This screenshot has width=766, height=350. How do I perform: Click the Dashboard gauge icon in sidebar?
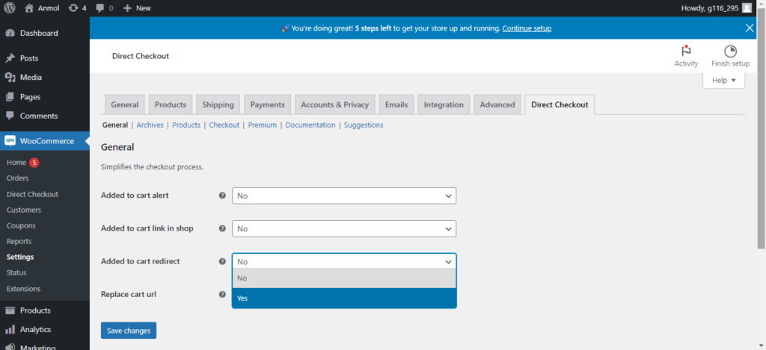[x=10, y=33]
